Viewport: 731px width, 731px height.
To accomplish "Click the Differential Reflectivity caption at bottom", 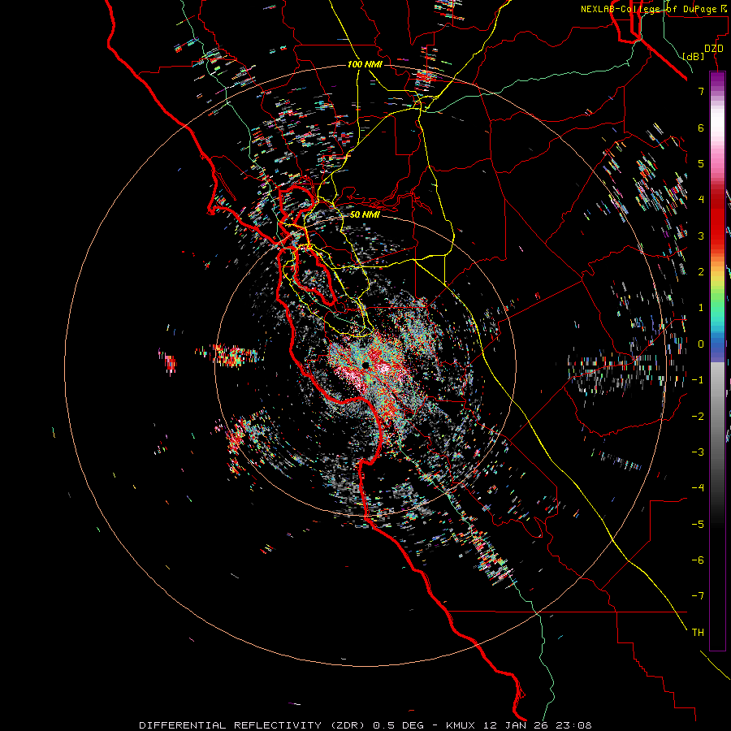I will [365, 725].
